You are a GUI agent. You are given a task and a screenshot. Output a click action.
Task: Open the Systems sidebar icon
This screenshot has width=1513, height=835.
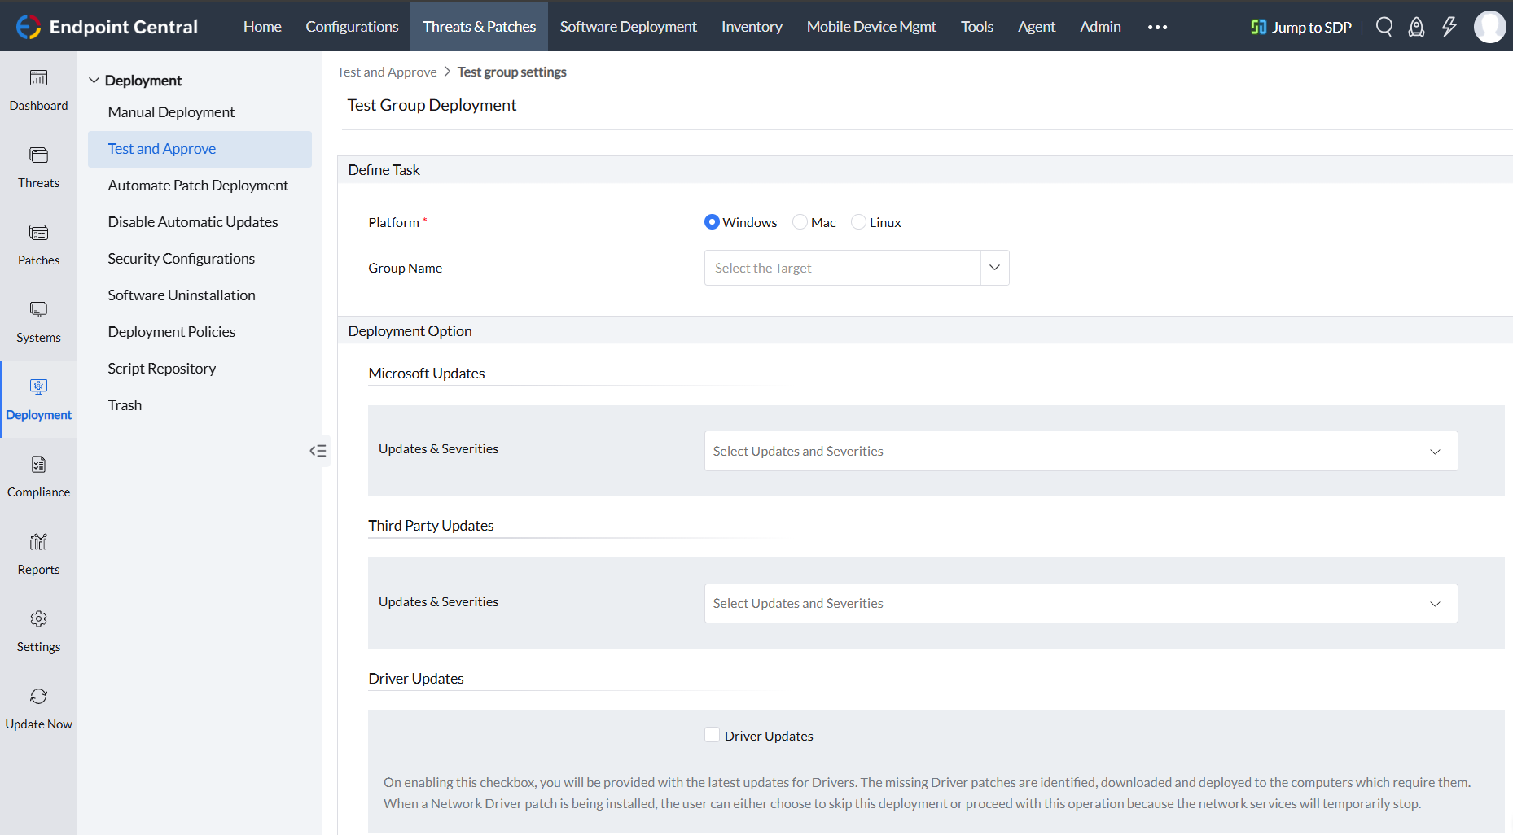pyautogui.click(x=38, y=310)
